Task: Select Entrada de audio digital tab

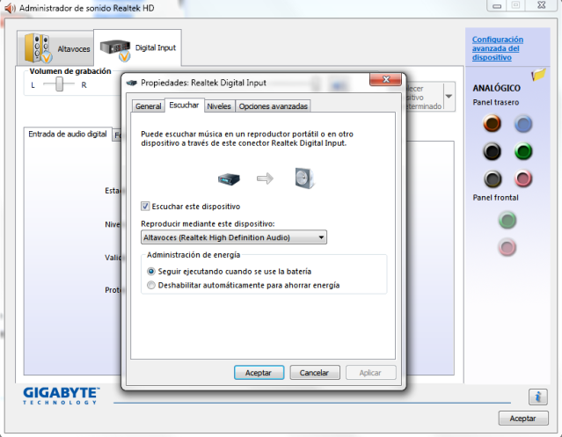Action: (68, 134)
